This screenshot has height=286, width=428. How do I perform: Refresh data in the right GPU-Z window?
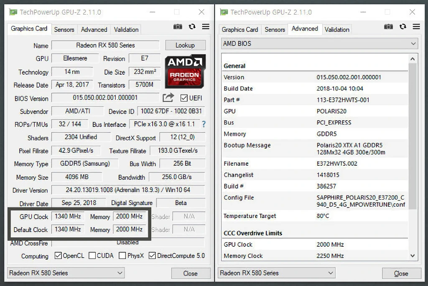click(403, 26)
